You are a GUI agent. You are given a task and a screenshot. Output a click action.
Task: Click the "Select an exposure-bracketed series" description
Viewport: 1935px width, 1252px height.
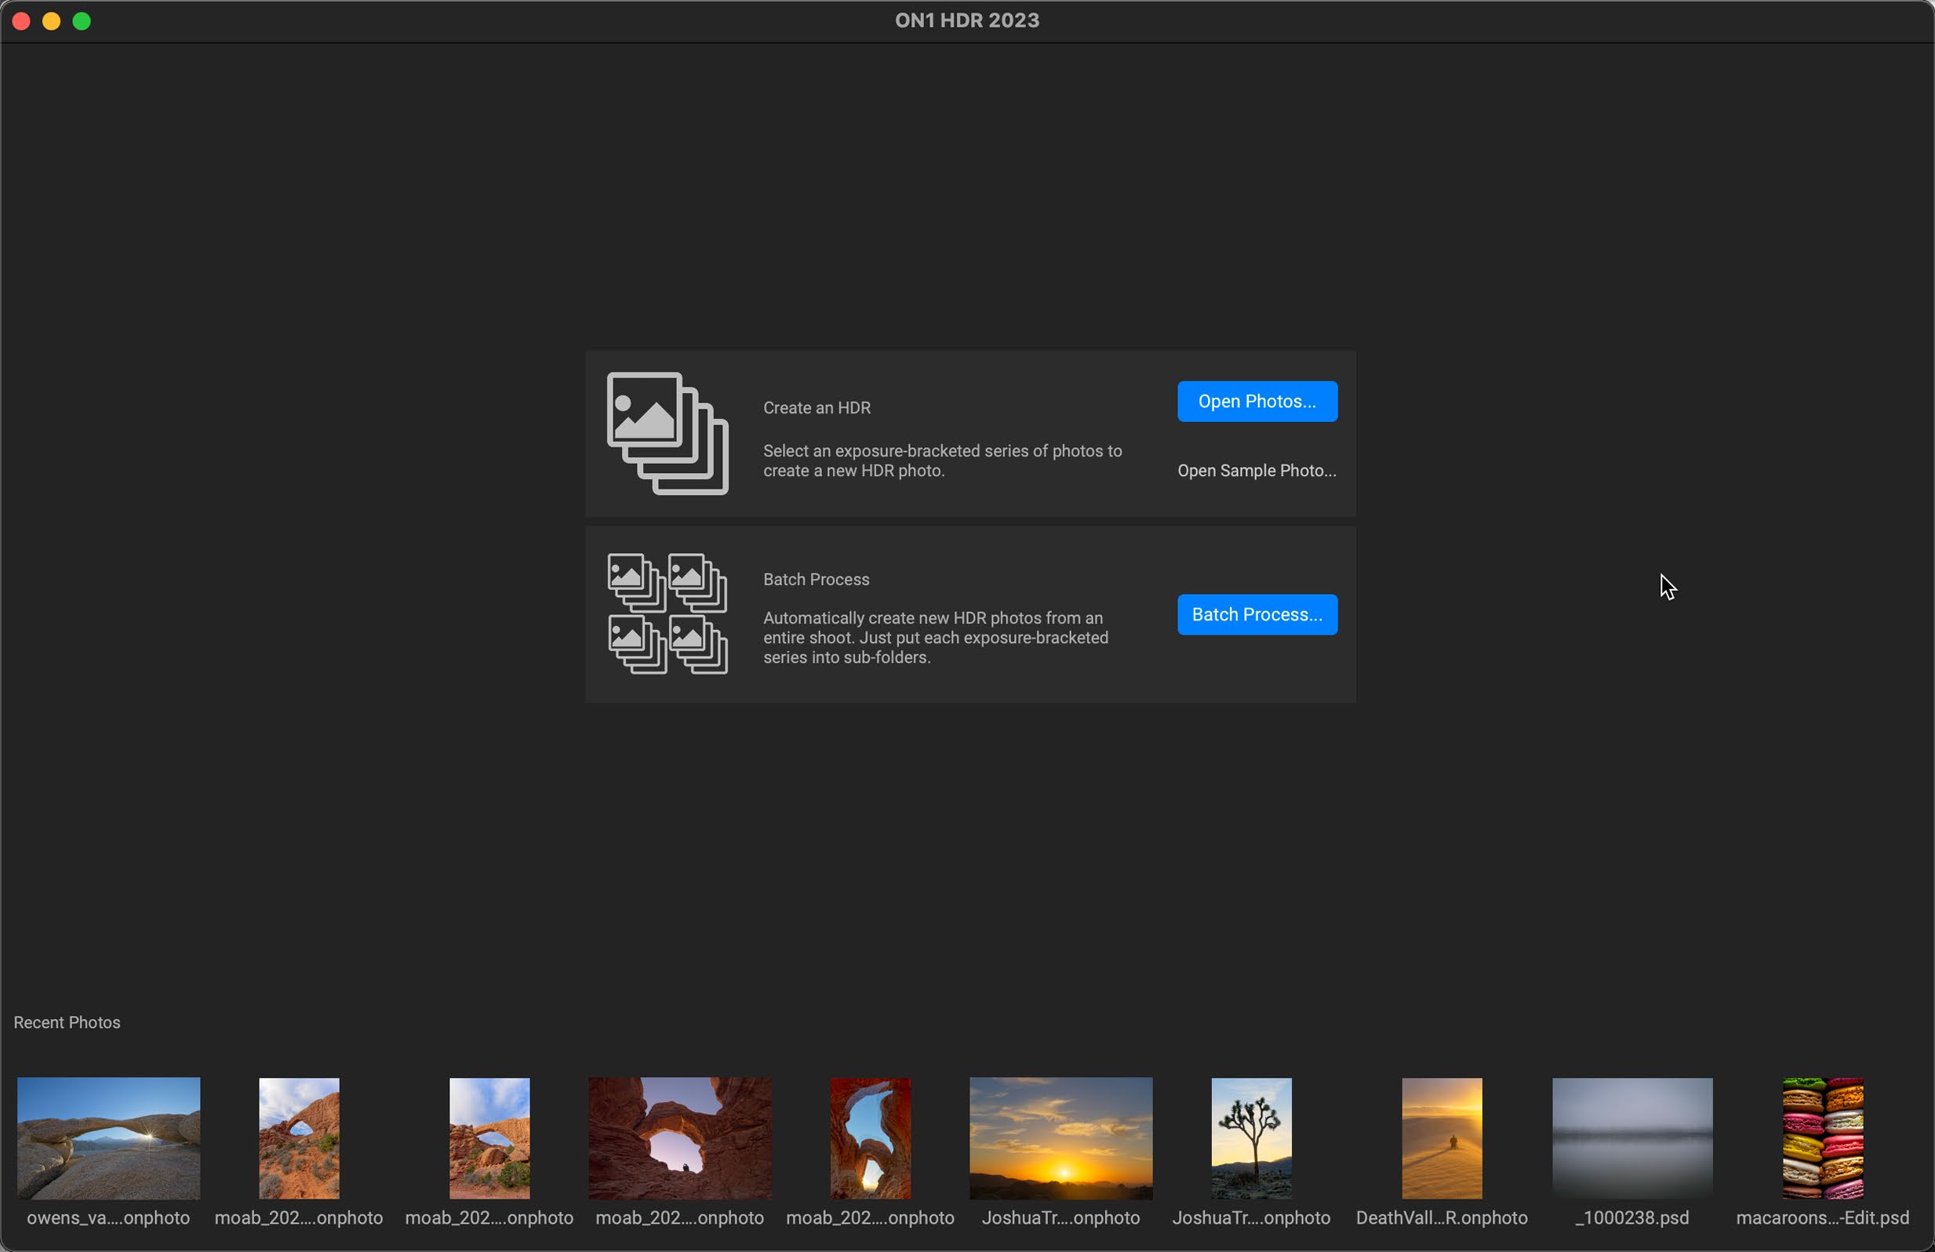tap(943, 461)
